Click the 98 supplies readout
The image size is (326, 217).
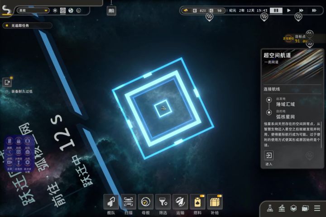coord(216,10)
